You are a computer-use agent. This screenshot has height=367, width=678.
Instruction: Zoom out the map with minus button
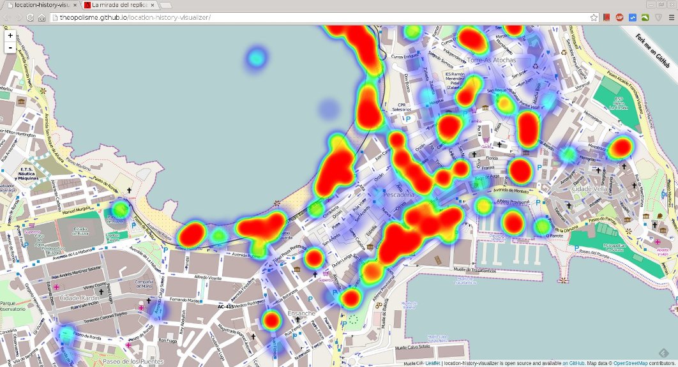10,47
